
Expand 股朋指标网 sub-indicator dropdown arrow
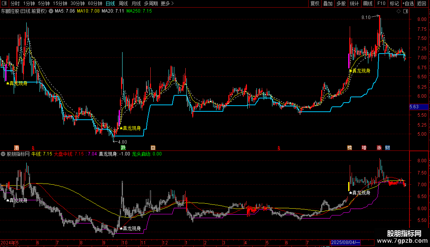(3, 154)
